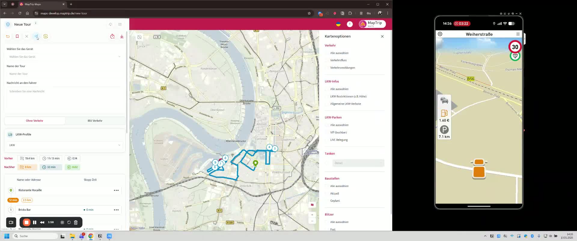Click the undo arrow icon in tour toolbar
The height and width of the screenshot is (241, 577).
coord(8,37)
